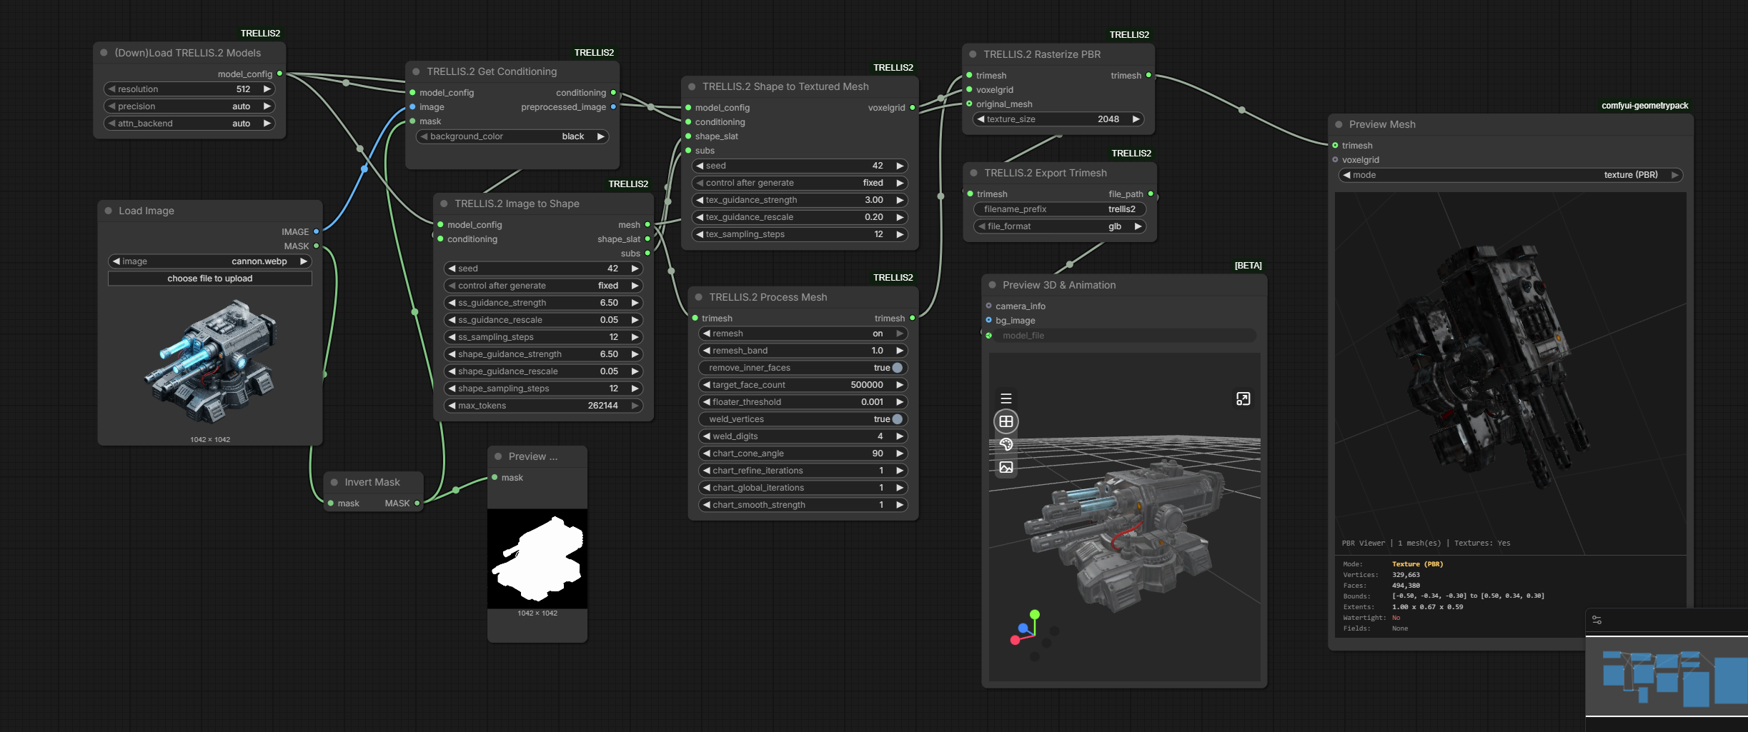Click the red X axis of the gizmo
Image resolution: width=1748 pixels, height=732 pixels.
1015,640
